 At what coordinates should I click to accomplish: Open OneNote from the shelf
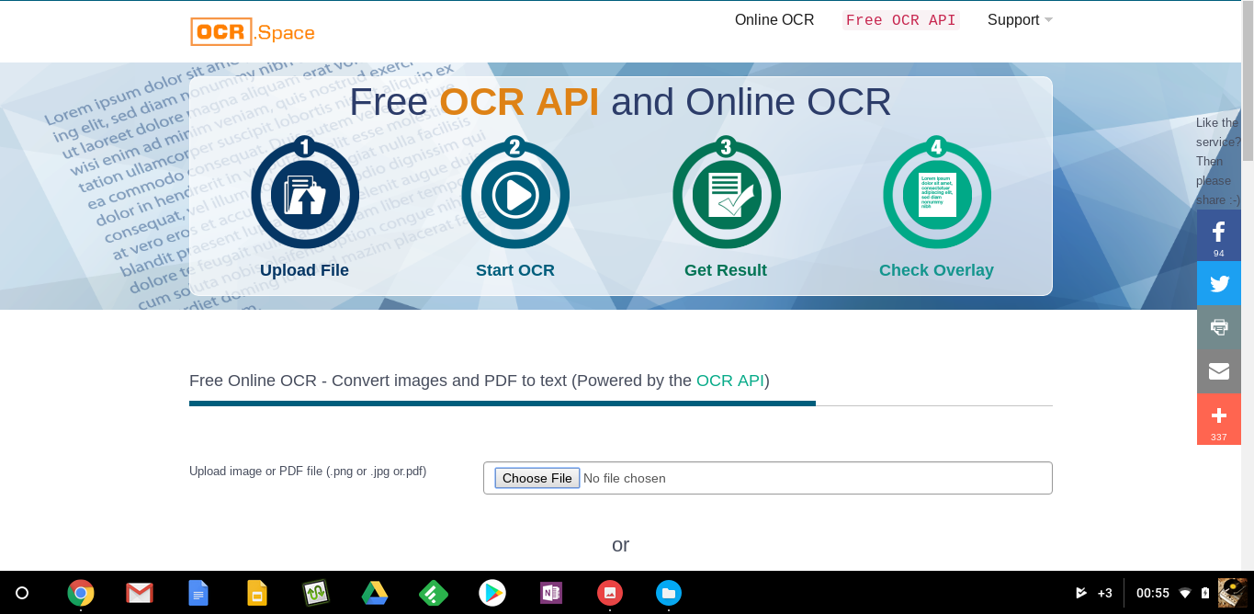pyautogui.click(x=551, y=593)
